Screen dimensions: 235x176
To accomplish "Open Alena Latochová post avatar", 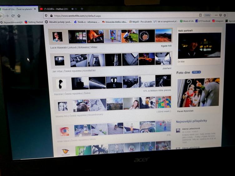I will pos(178,130).
